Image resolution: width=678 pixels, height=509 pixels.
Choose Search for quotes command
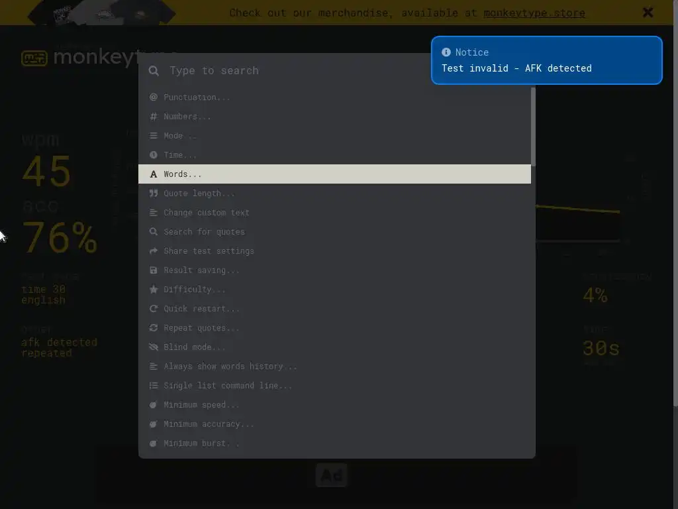334,231
